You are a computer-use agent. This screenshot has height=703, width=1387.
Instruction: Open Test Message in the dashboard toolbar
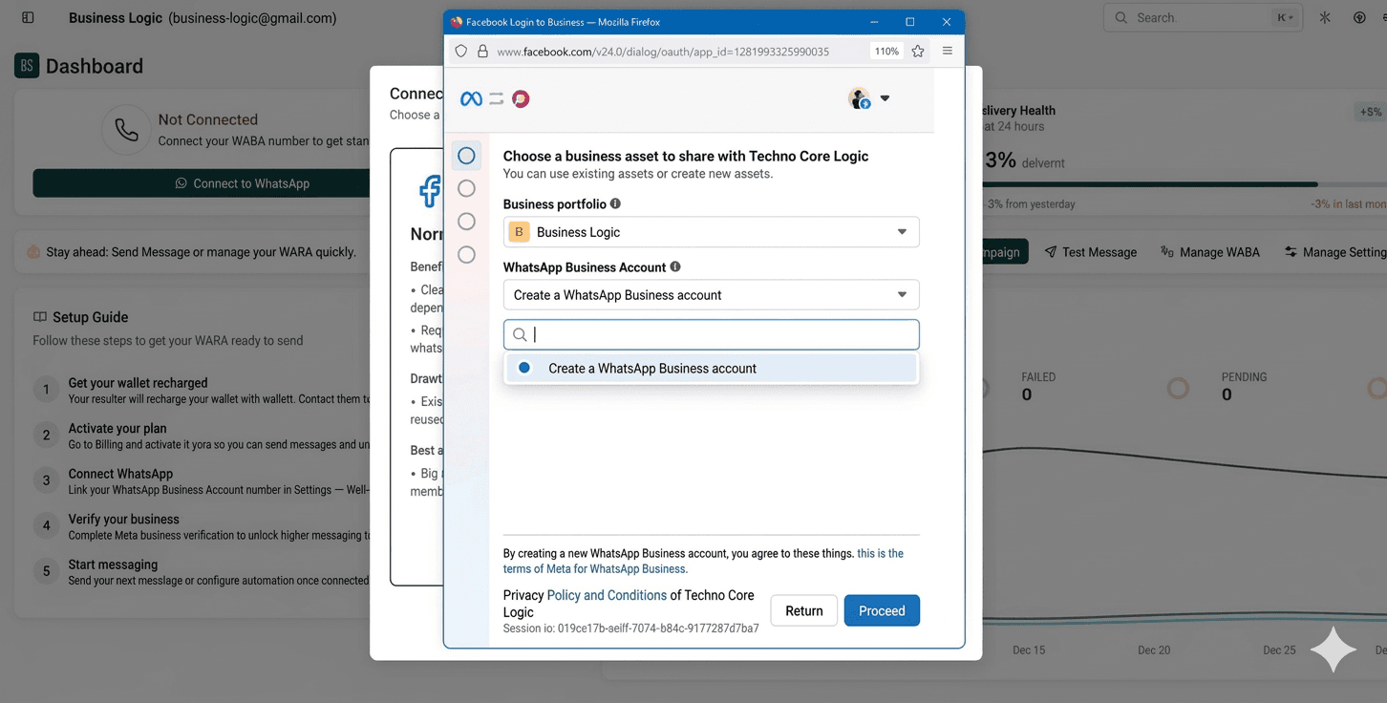(1090, 252)
